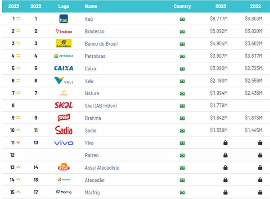
Task: Open the Brahma brand name link
Action: [93, 118]
